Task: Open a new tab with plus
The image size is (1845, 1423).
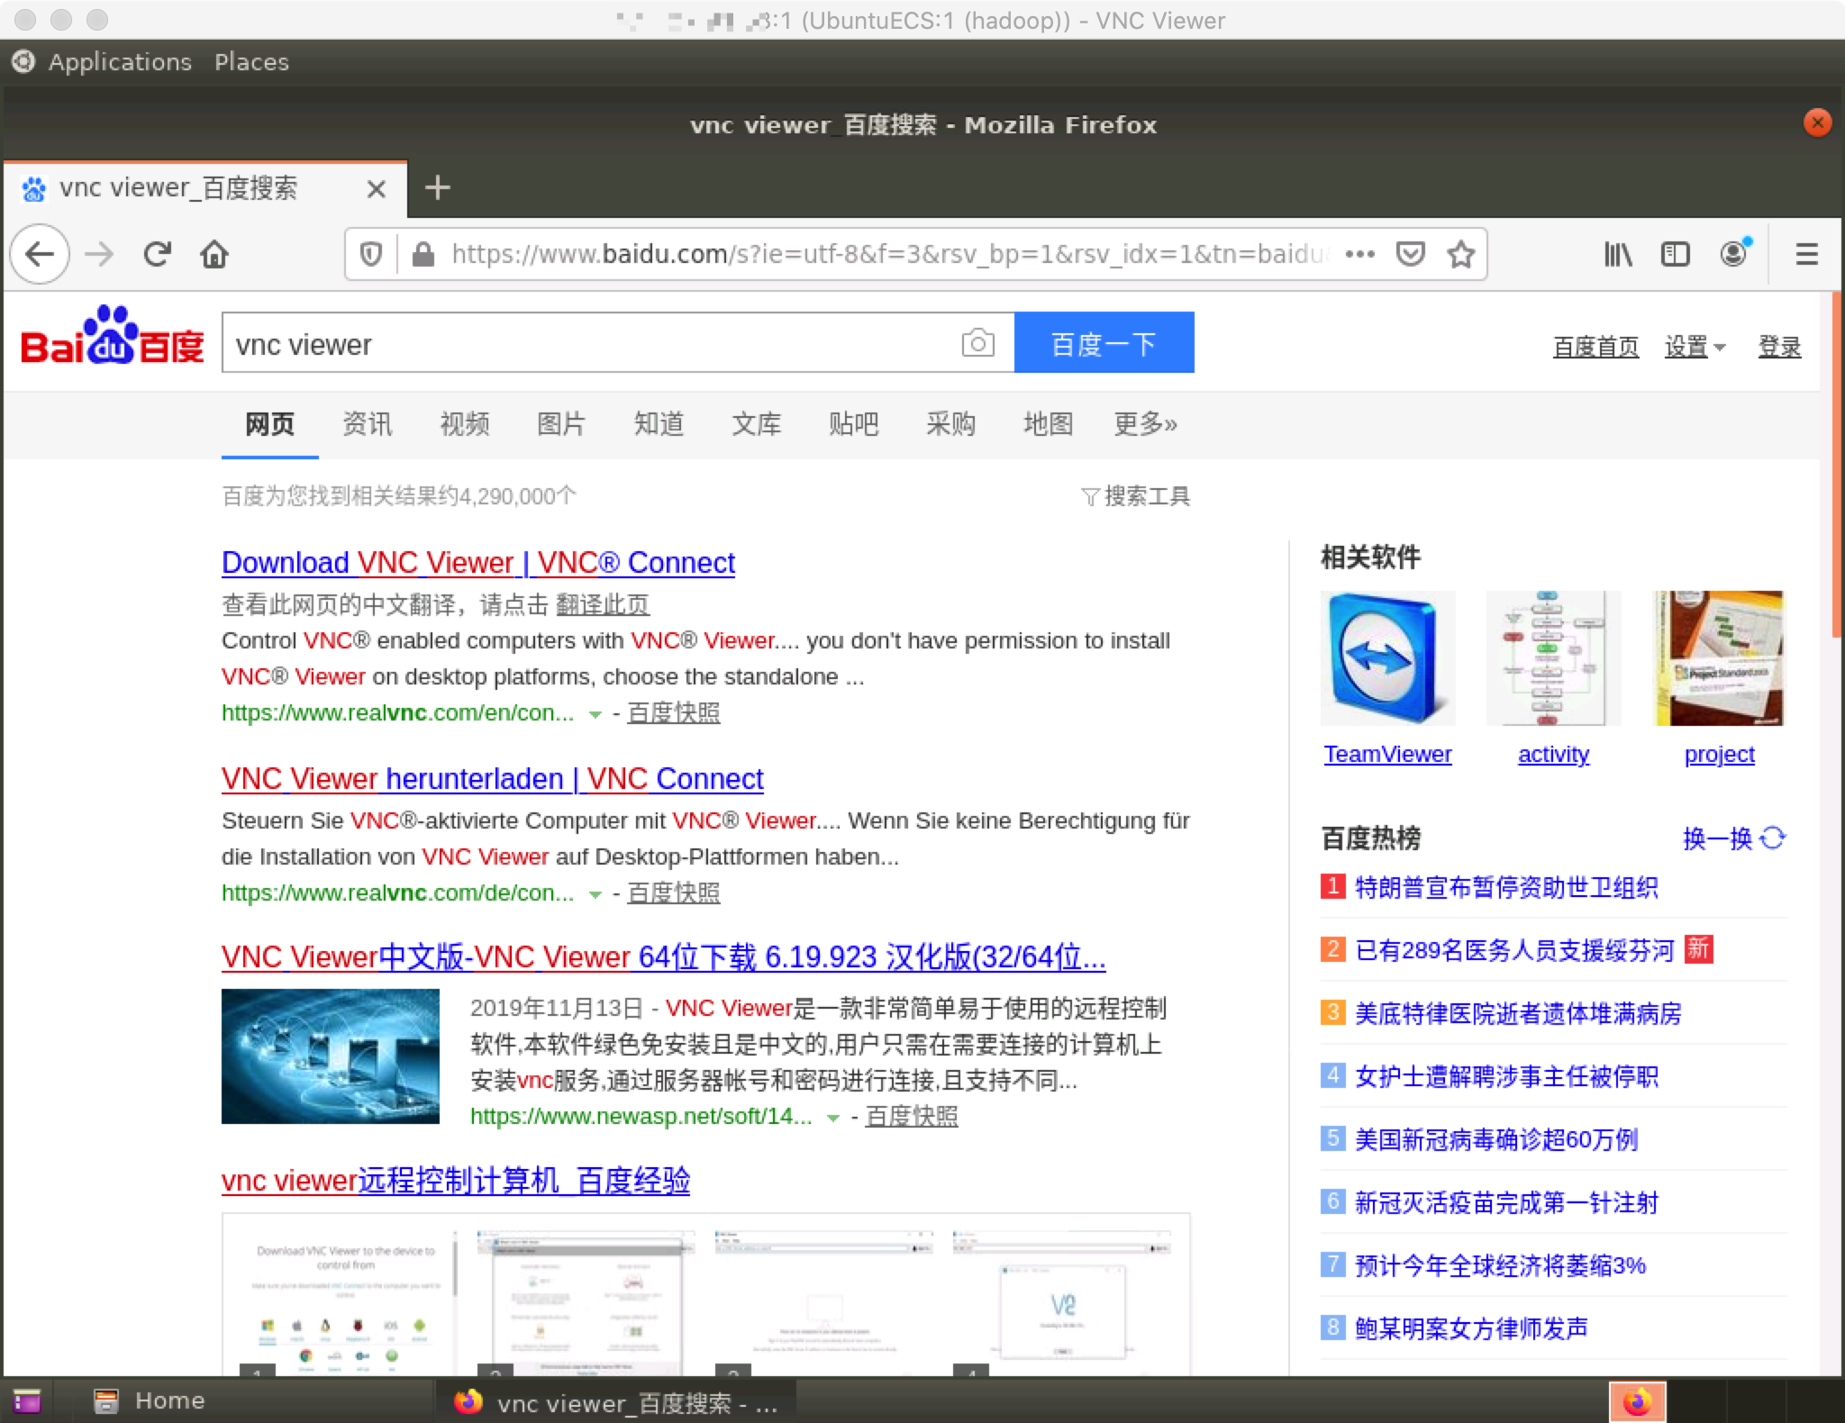Action: coord(437,188)
